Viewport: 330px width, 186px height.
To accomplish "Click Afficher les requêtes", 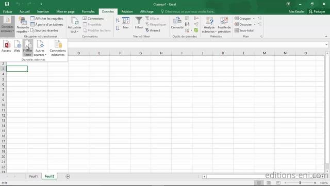I will pos(47,19).
